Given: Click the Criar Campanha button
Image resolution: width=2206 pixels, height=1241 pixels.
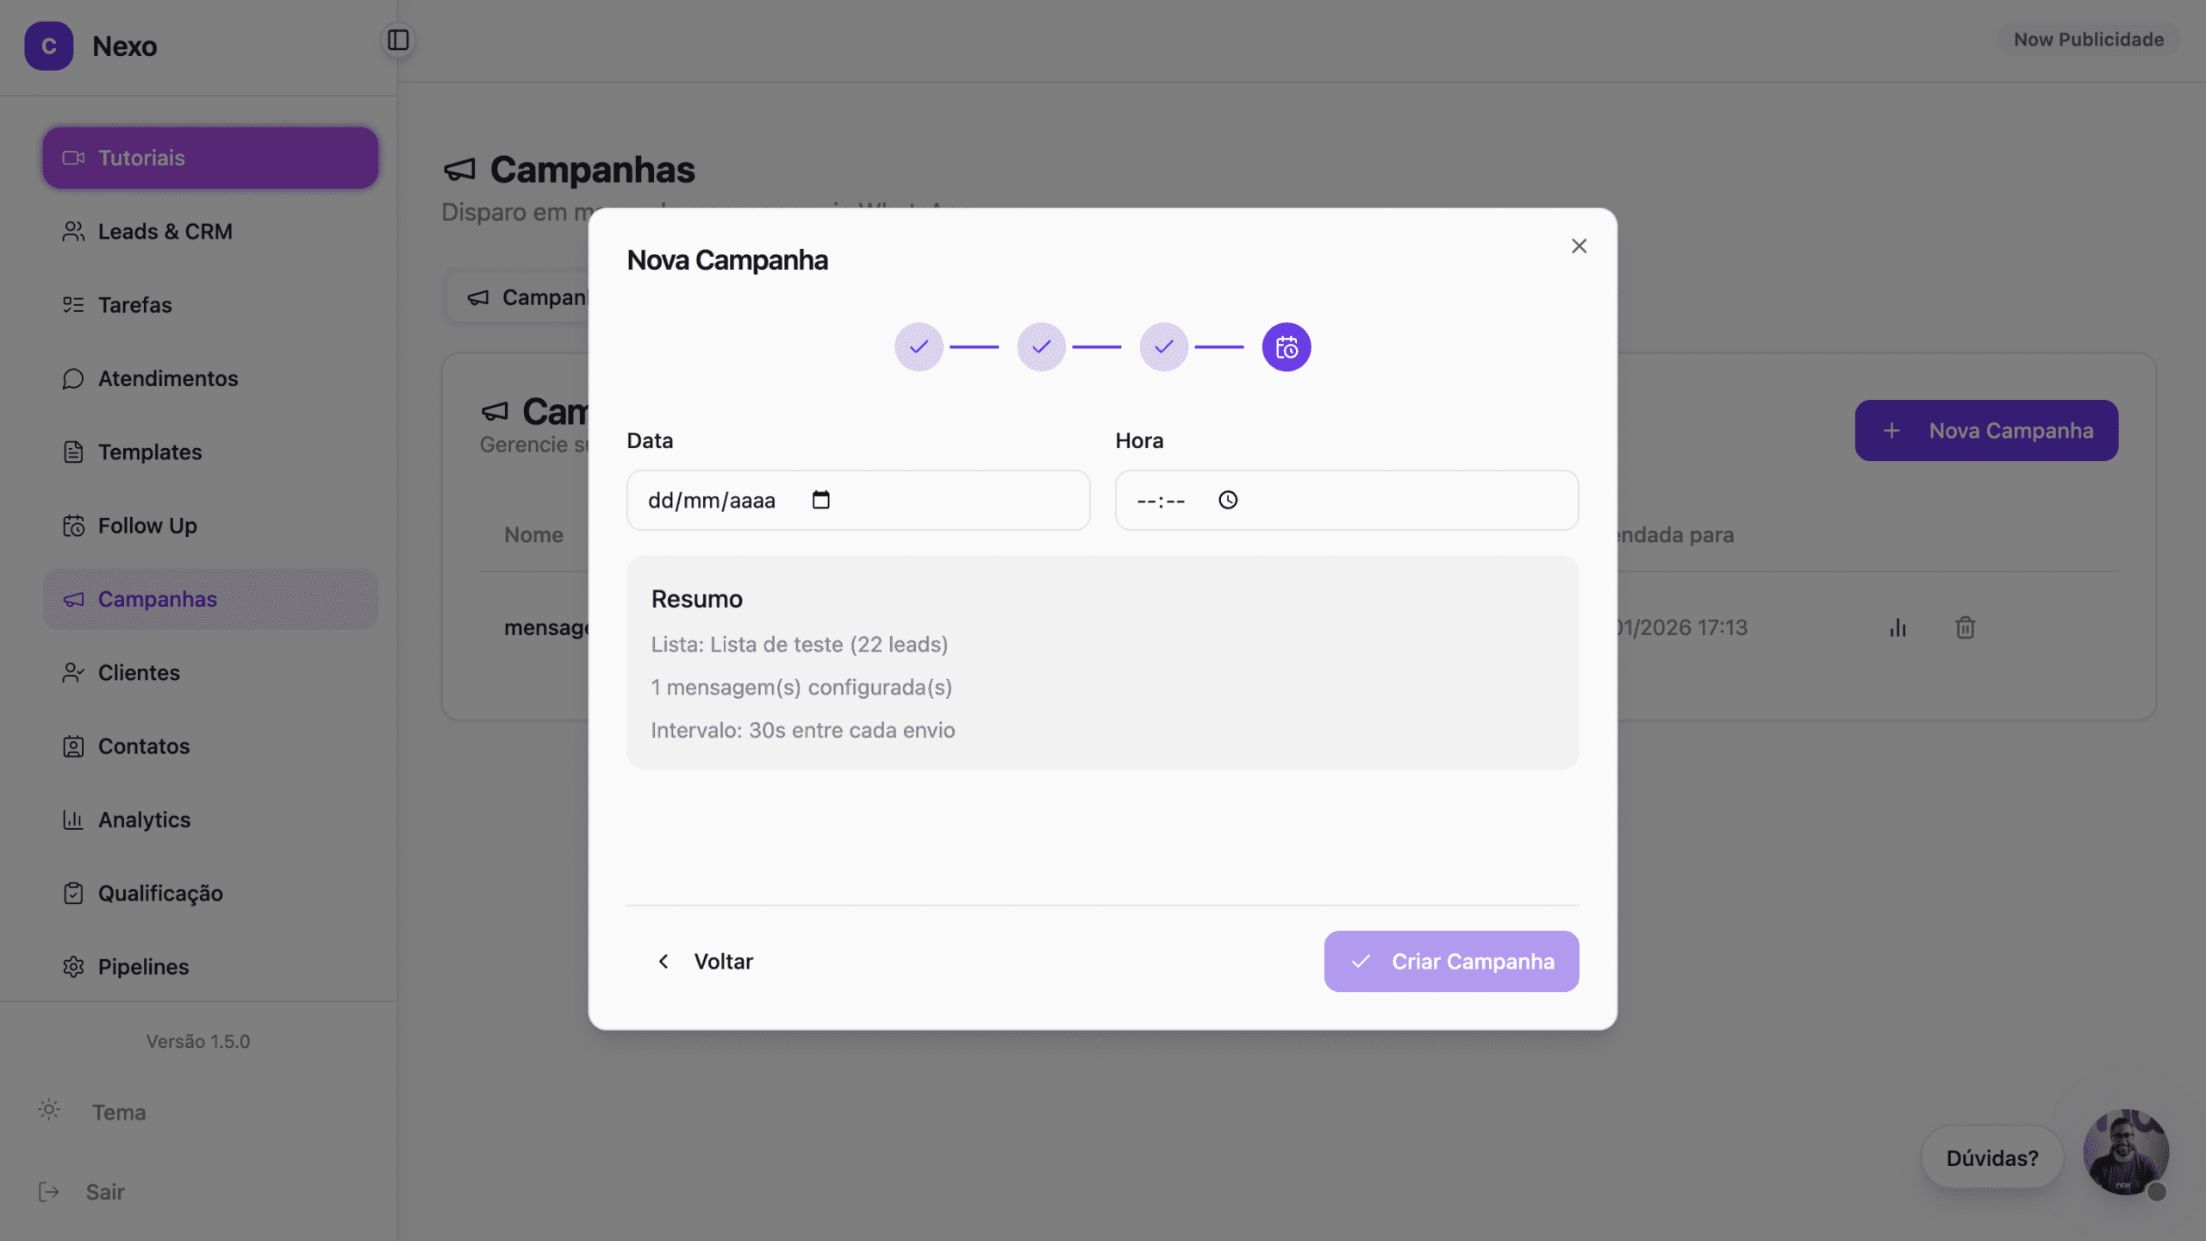Looking at the screenshot, I should coord(1451,961).
